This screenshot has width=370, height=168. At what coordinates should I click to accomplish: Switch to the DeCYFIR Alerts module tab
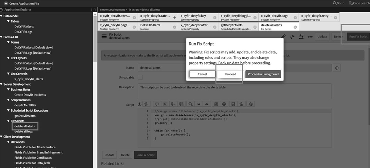pos(150,25)
